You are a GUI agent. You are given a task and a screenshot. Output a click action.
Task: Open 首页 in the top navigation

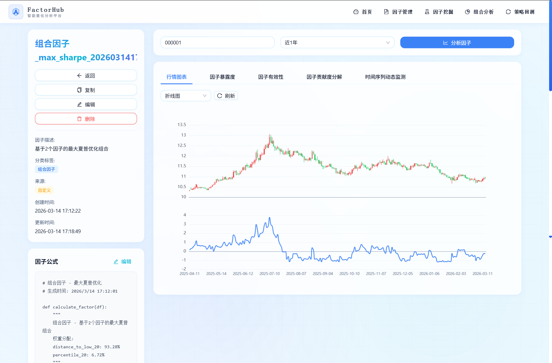[x=362, y=12]
